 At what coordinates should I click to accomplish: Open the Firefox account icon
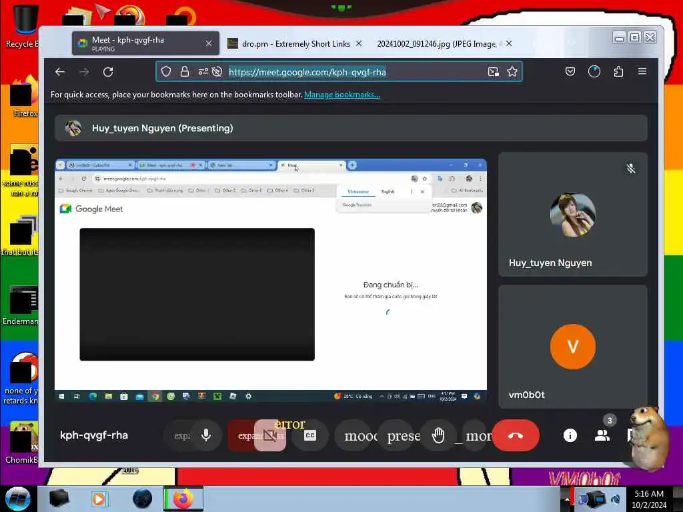click(594, 71)
